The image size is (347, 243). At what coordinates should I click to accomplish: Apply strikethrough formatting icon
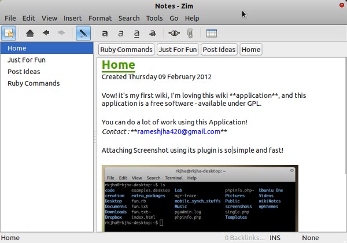click(x=152, y=33)
